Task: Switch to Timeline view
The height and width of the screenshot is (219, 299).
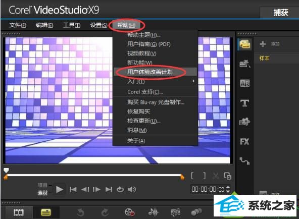Action: click(46, 212)
